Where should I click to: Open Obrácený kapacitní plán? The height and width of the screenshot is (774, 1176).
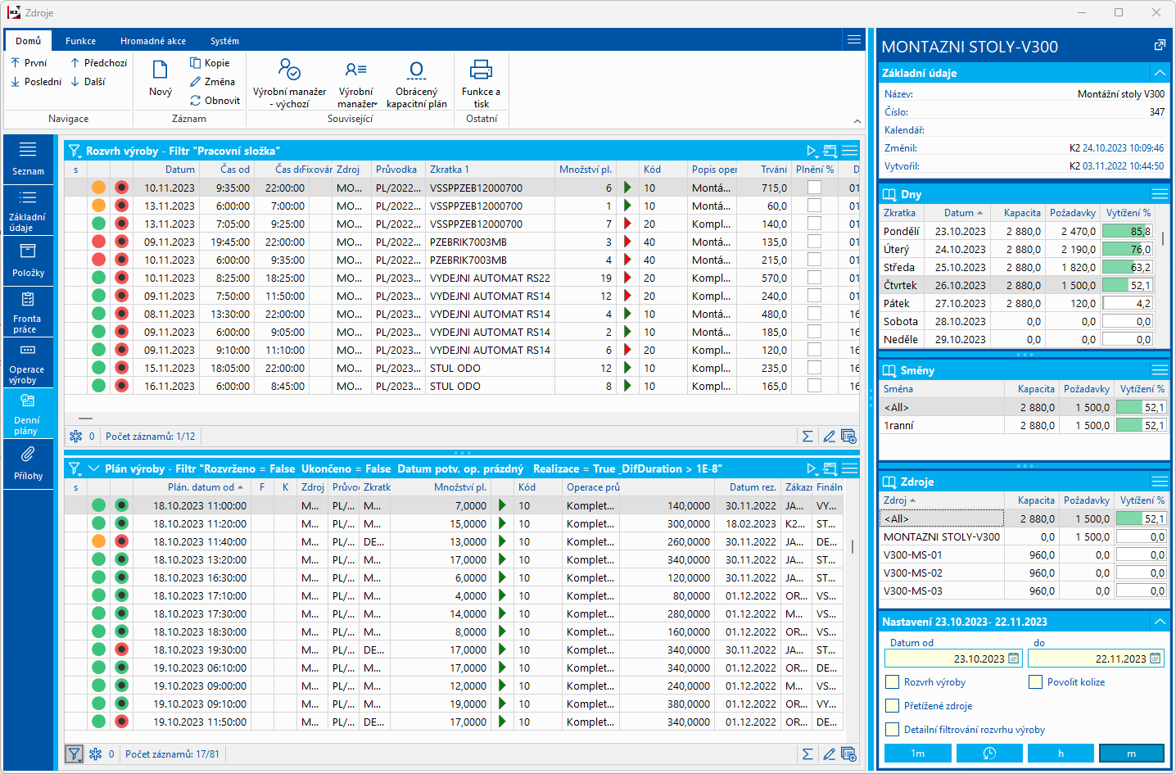[x=416, y=70]
